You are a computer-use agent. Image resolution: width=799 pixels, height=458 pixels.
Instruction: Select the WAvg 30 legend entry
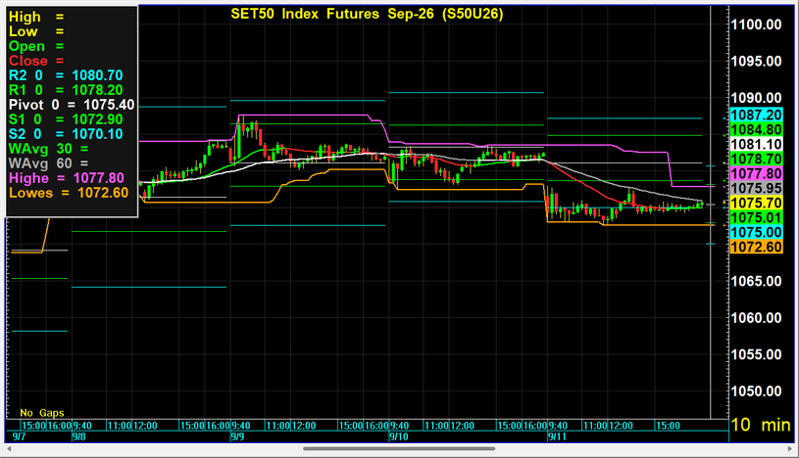point(49,149)
